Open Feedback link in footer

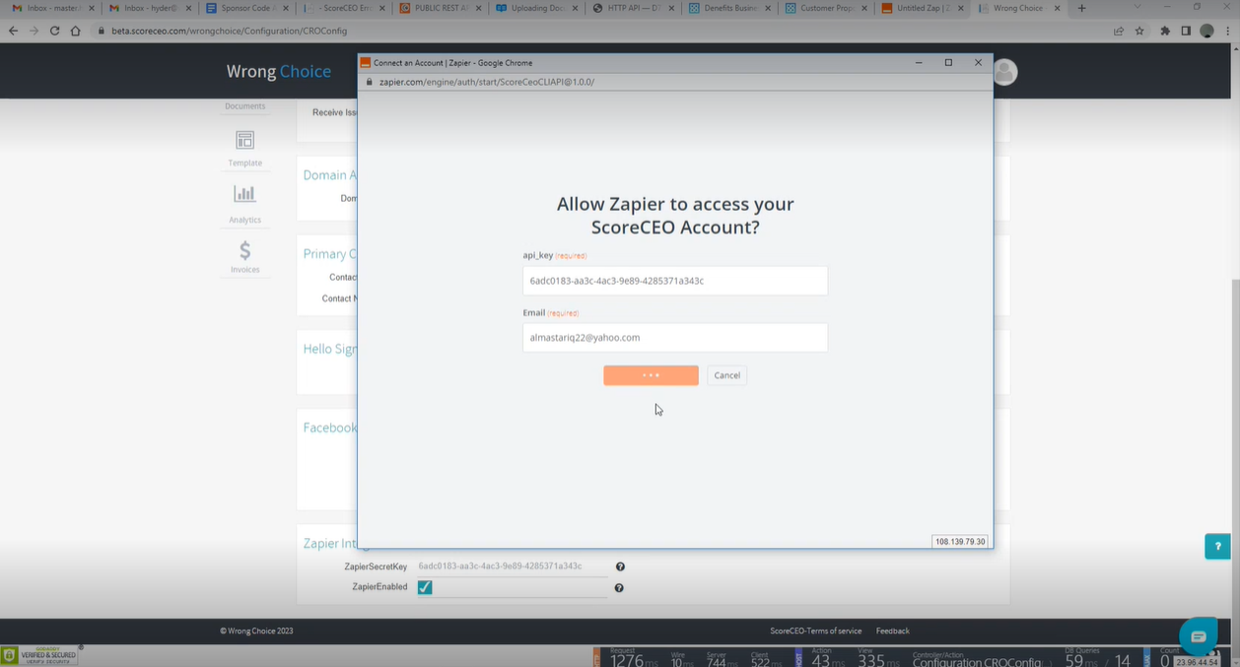(892, 631)
